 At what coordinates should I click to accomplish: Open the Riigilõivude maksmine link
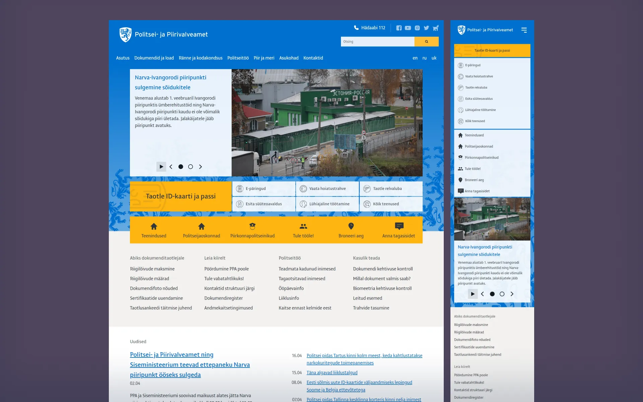152,269
